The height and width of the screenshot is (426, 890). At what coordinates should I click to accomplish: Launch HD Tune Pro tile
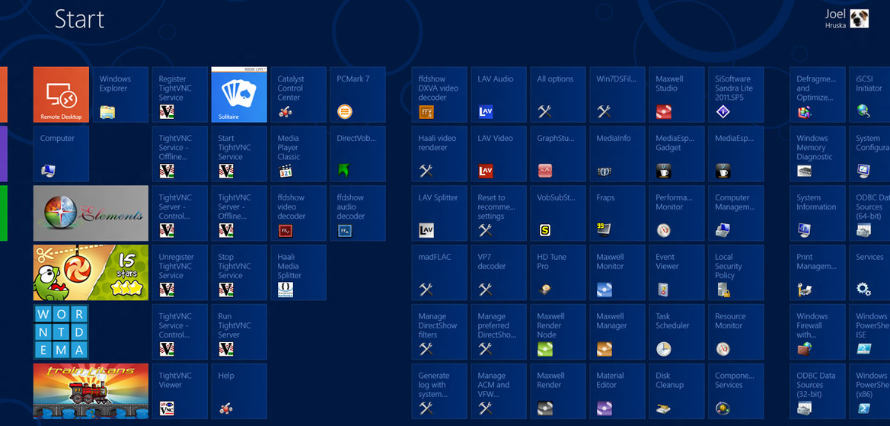(558, 273)
